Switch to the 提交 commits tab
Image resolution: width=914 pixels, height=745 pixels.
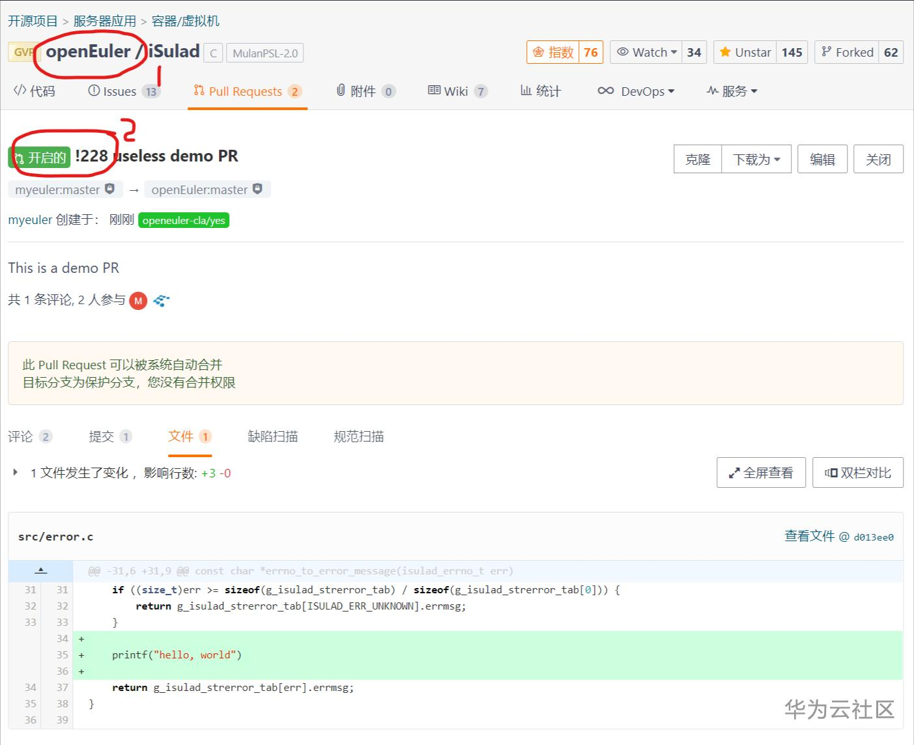coord(110,436)
